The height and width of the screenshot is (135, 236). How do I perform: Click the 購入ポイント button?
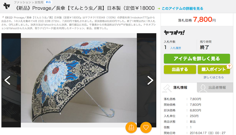pyautogui.click(x=214, y=69)
